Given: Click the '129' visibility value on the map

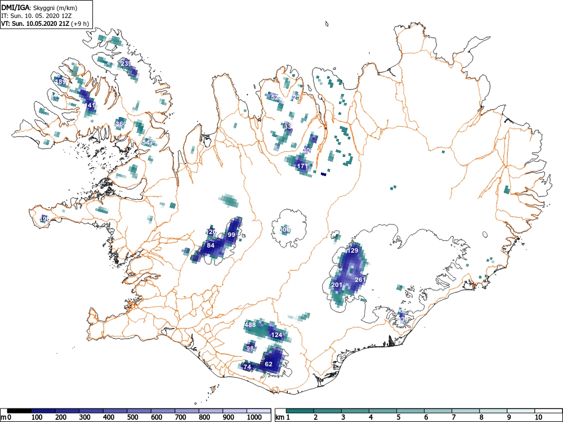Looking at the screenshot, I should tap(352, 250).
